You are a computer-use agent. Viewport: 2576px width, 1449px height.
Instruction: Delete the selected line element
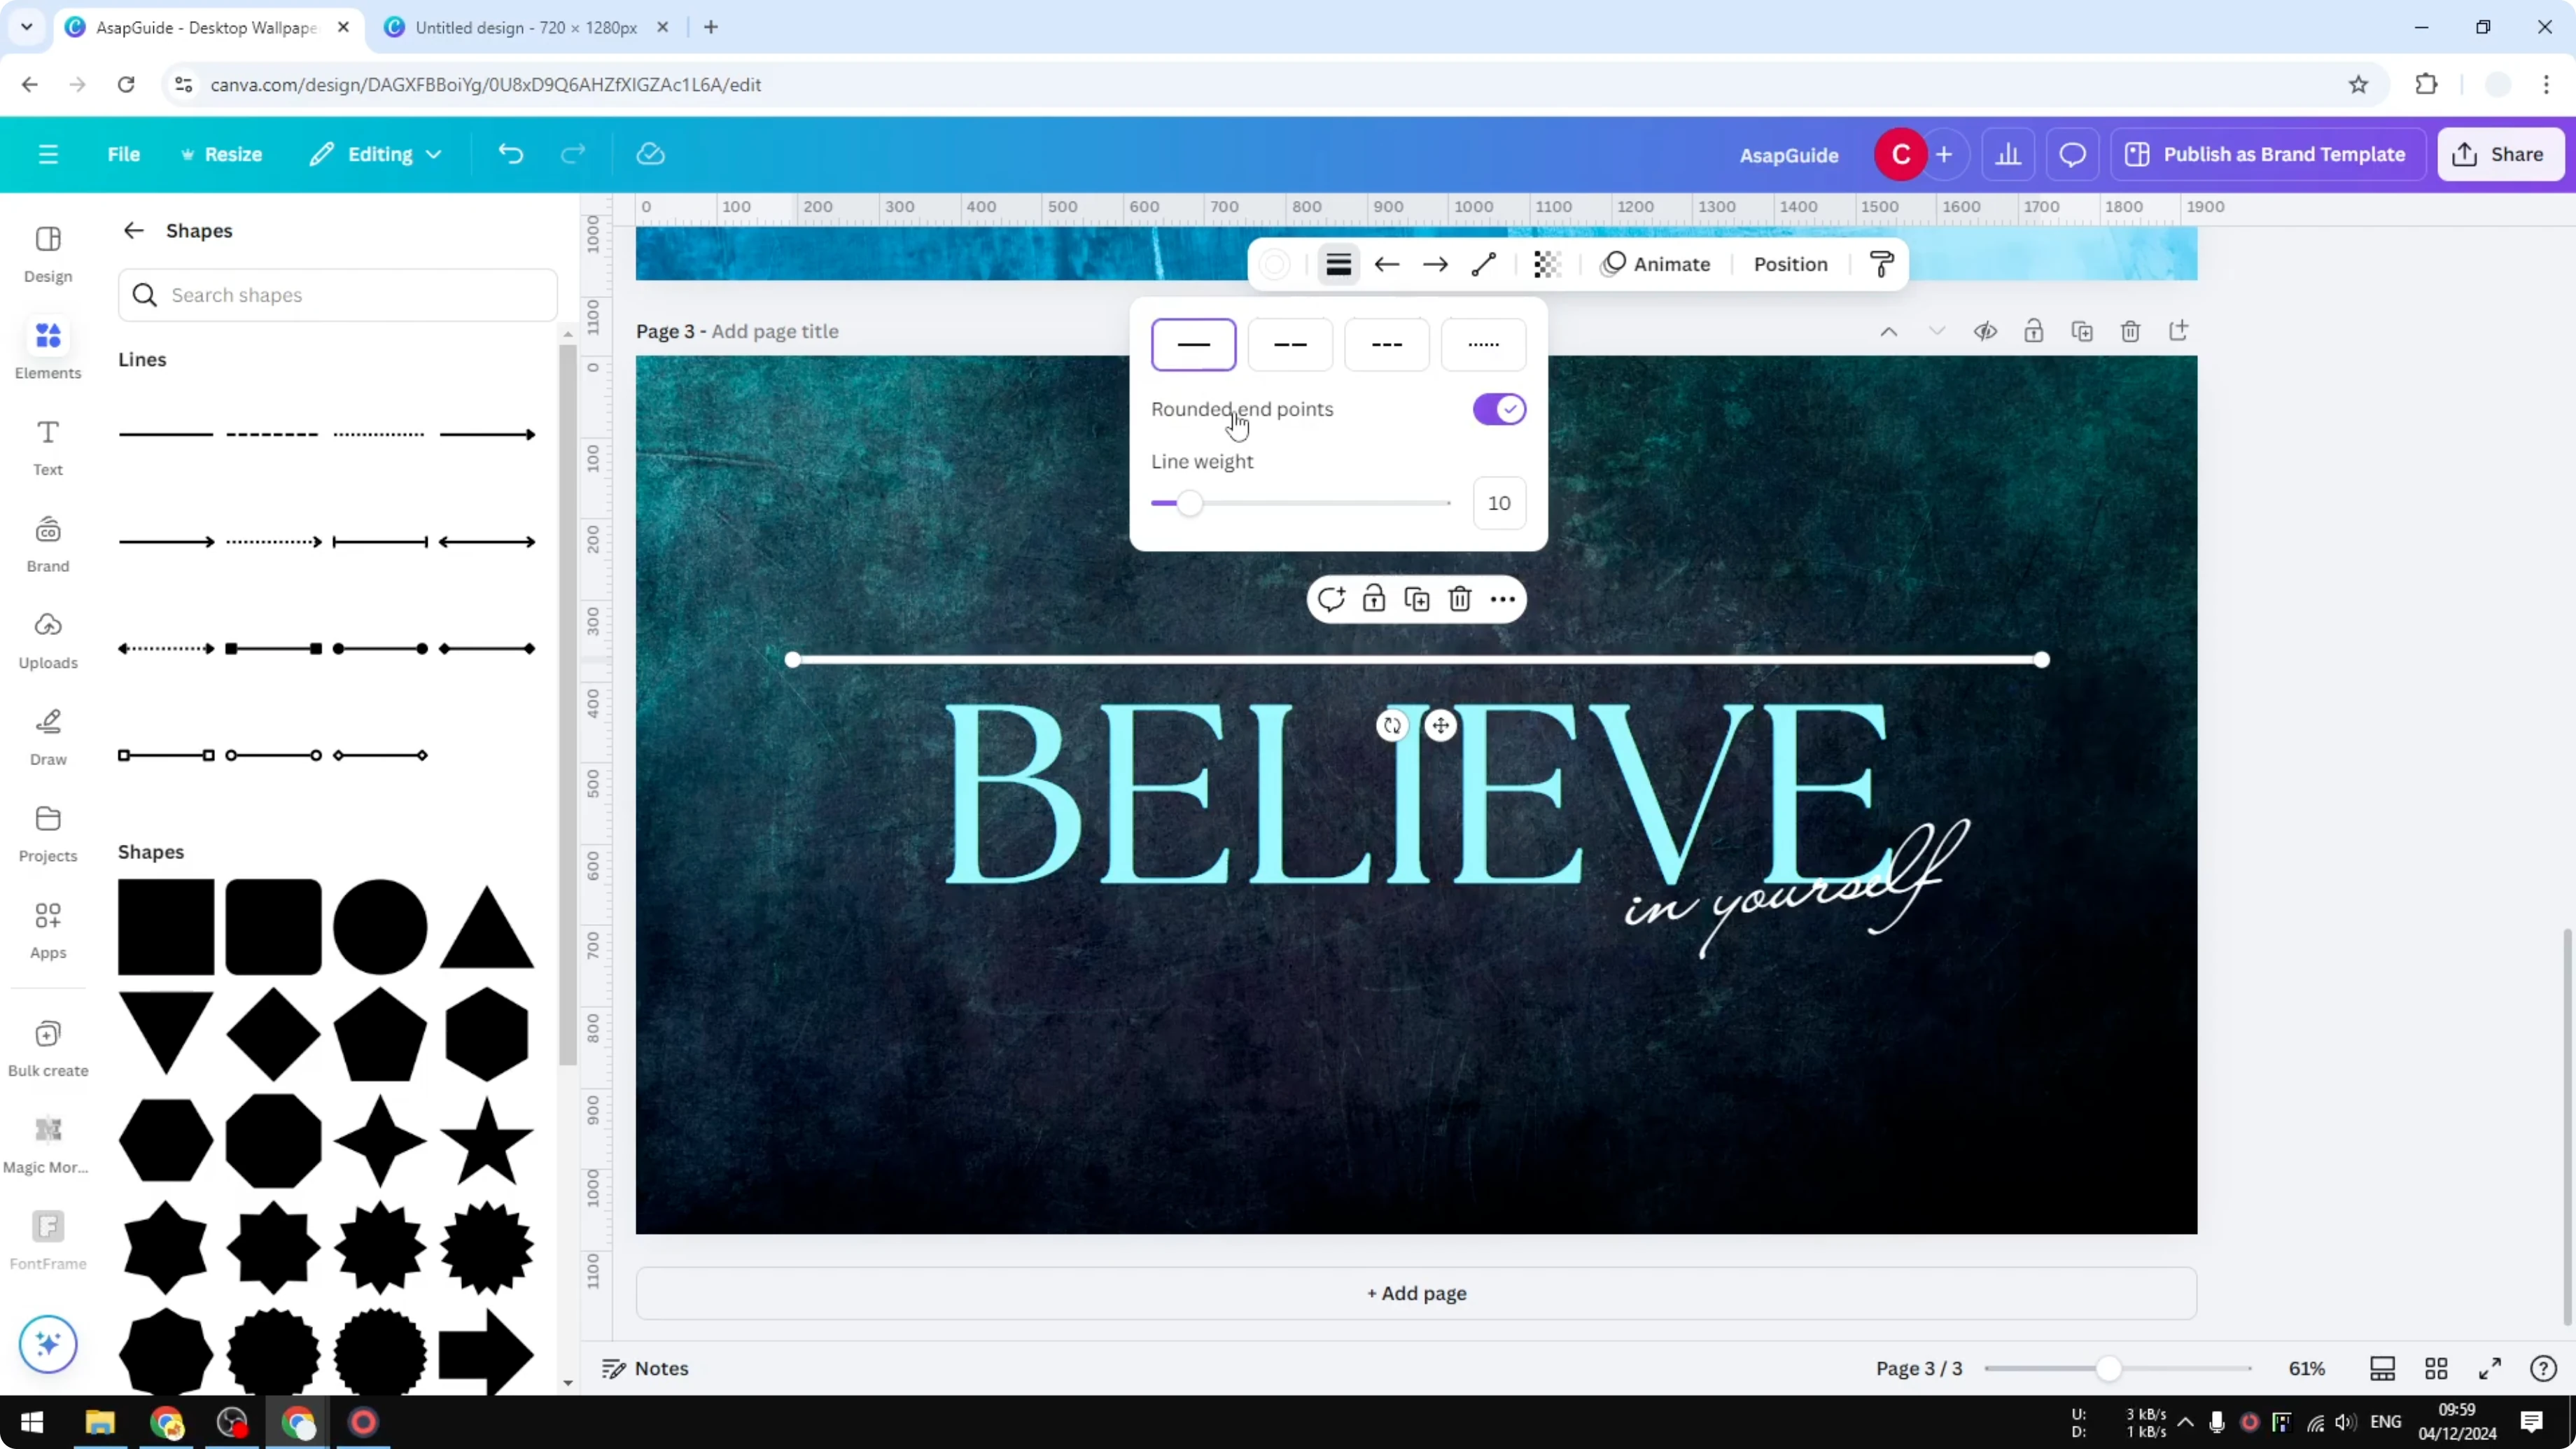(x=1459, y=598)
